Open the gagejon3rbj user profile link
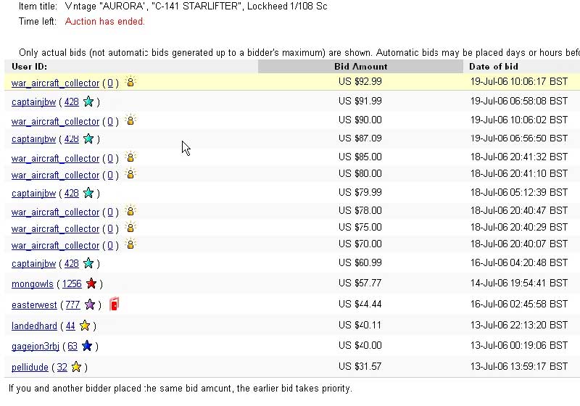The image size is (580, 406). pos(35,347)
